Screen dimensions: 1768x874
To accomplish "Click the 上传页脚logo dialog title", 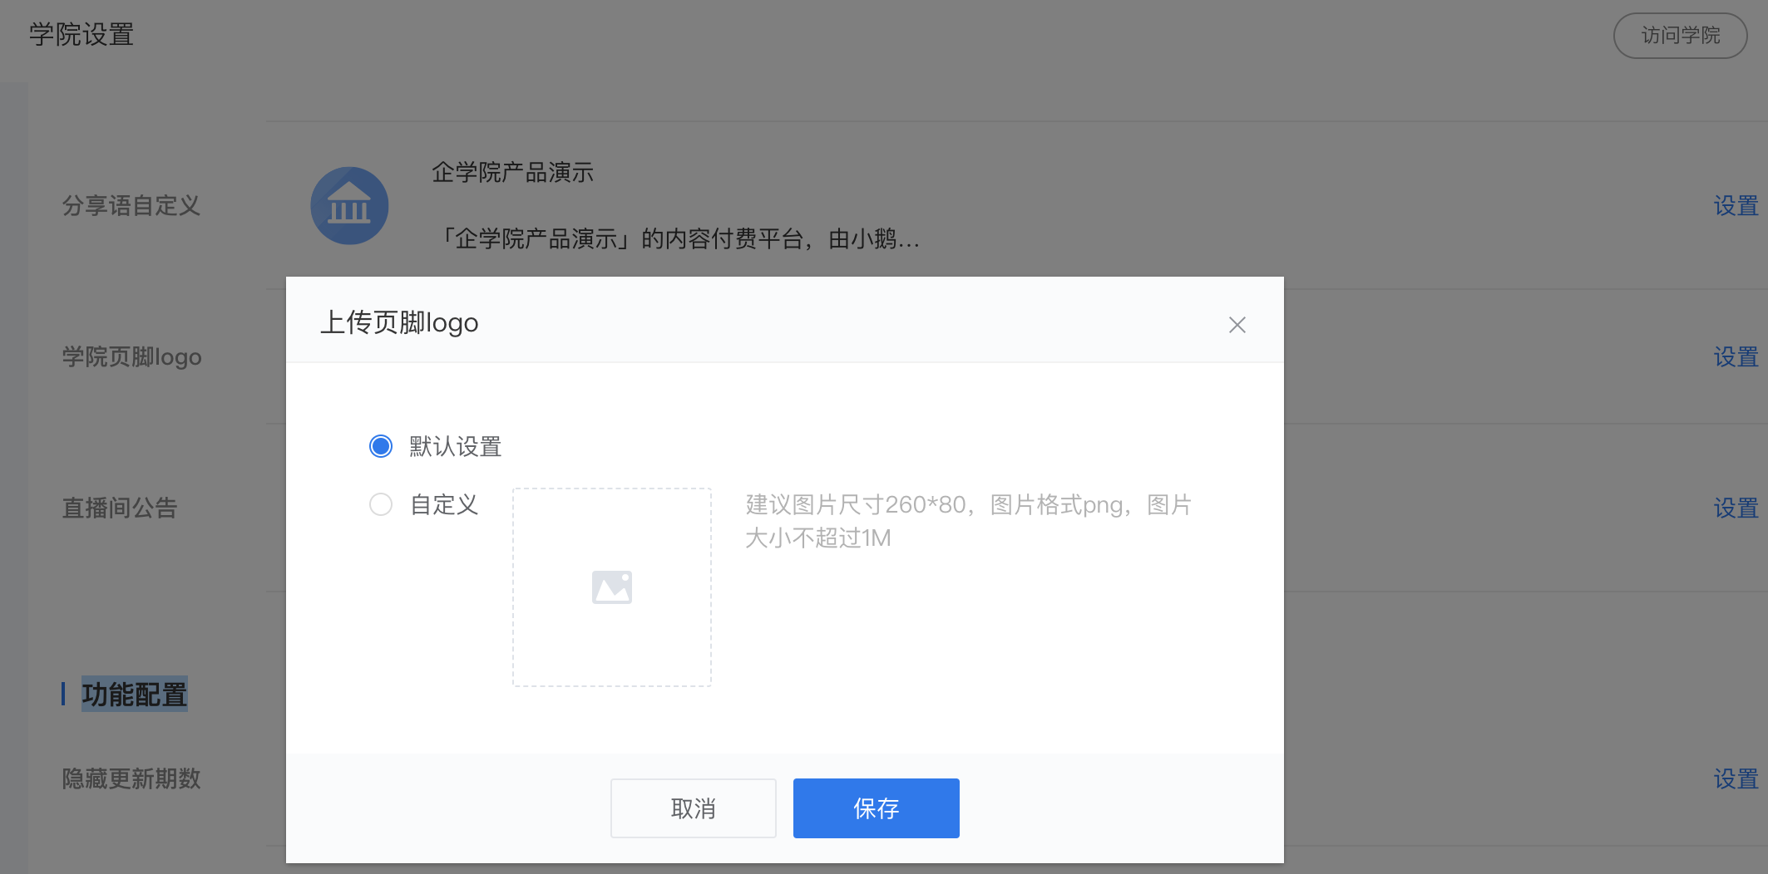I will (x=399, y=322).
